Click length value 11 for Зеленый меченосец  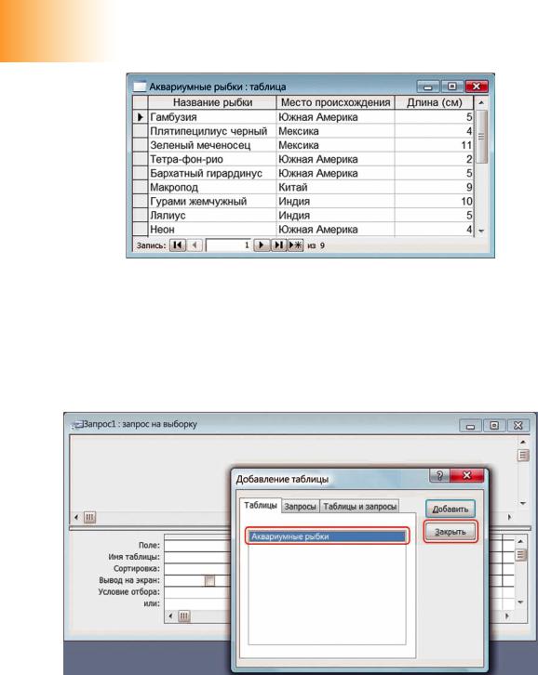click(x=434, y=145)
